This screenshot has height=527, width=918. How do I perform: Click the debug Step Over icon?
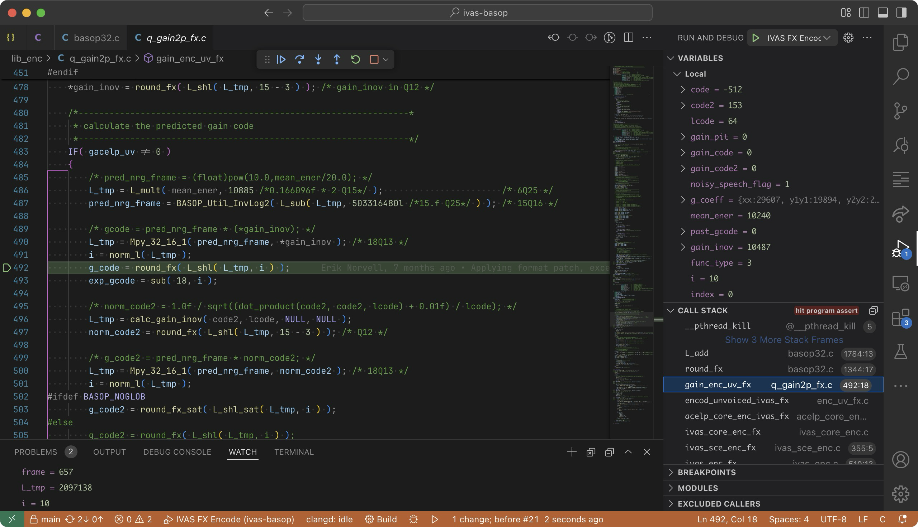pyautogui.click(x=300, y=59)
